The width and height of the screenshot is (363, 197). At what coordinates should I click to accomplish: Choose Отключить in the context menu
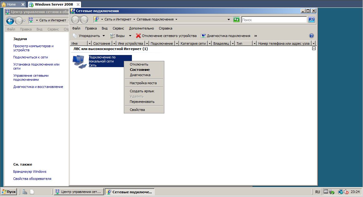pos(144,64)
